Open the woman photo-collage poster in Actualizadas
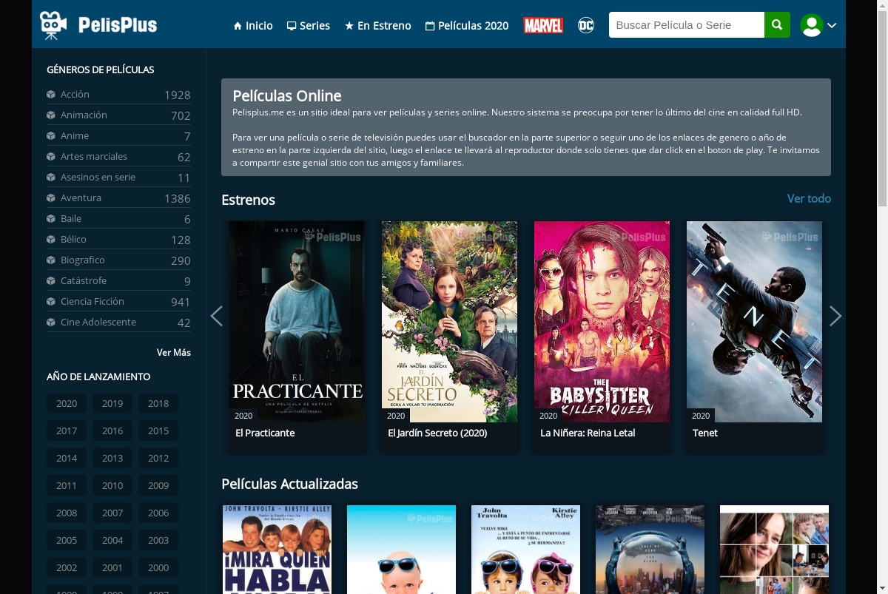 coord(774,550)
